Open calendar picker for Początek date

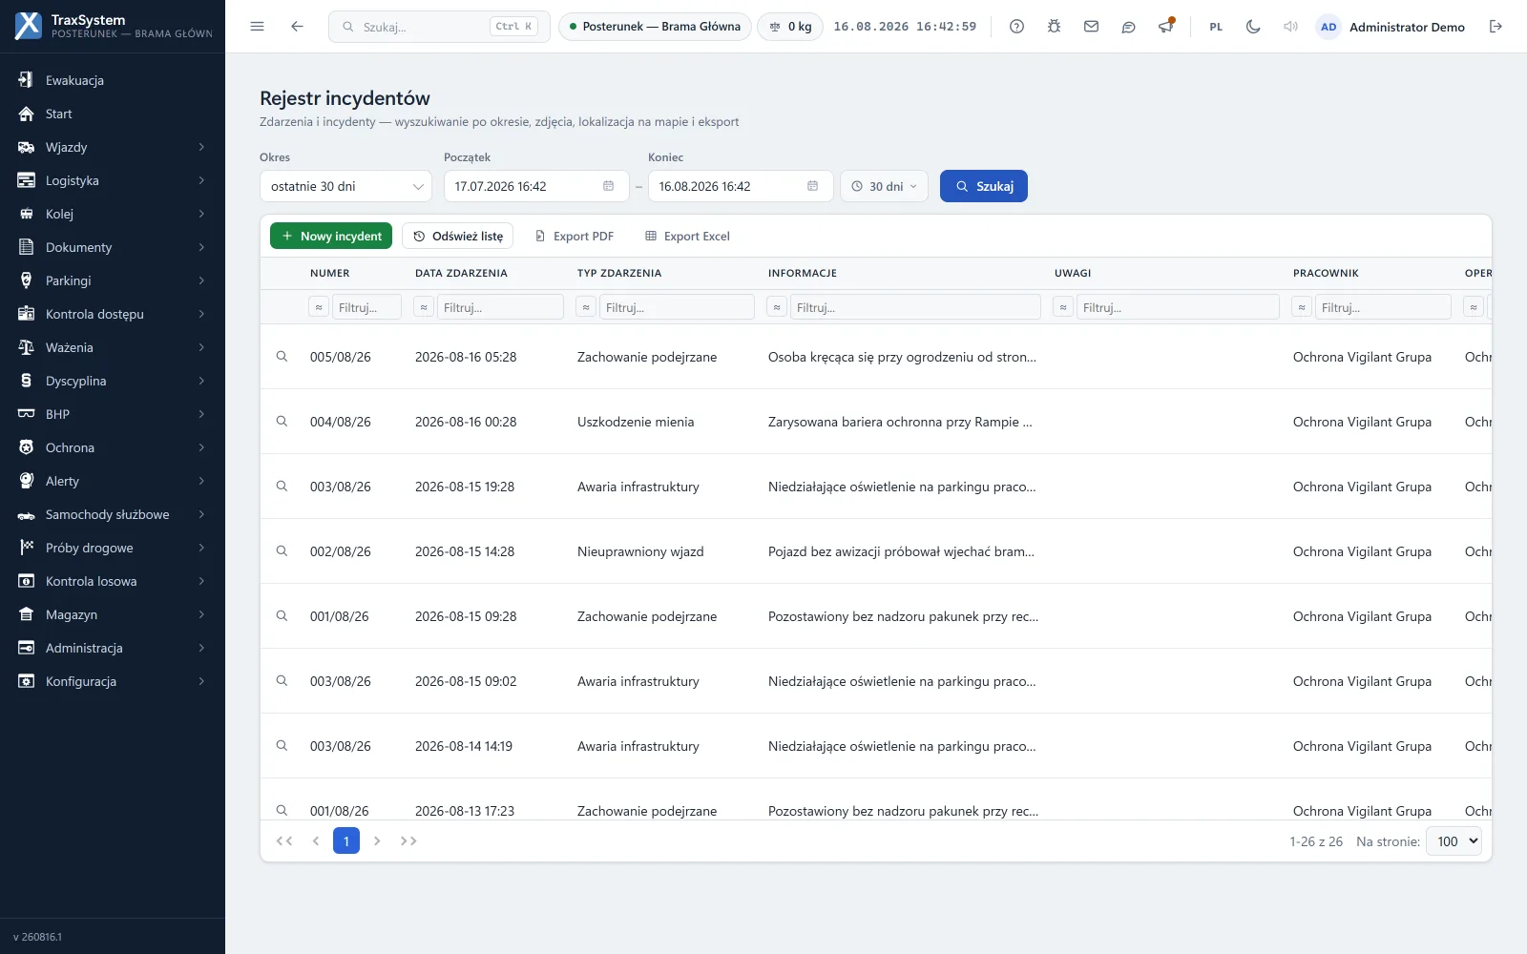tap(608, 186)
